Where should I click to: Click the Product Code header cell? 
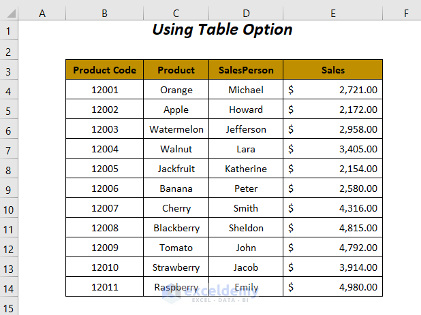point(104,70)
